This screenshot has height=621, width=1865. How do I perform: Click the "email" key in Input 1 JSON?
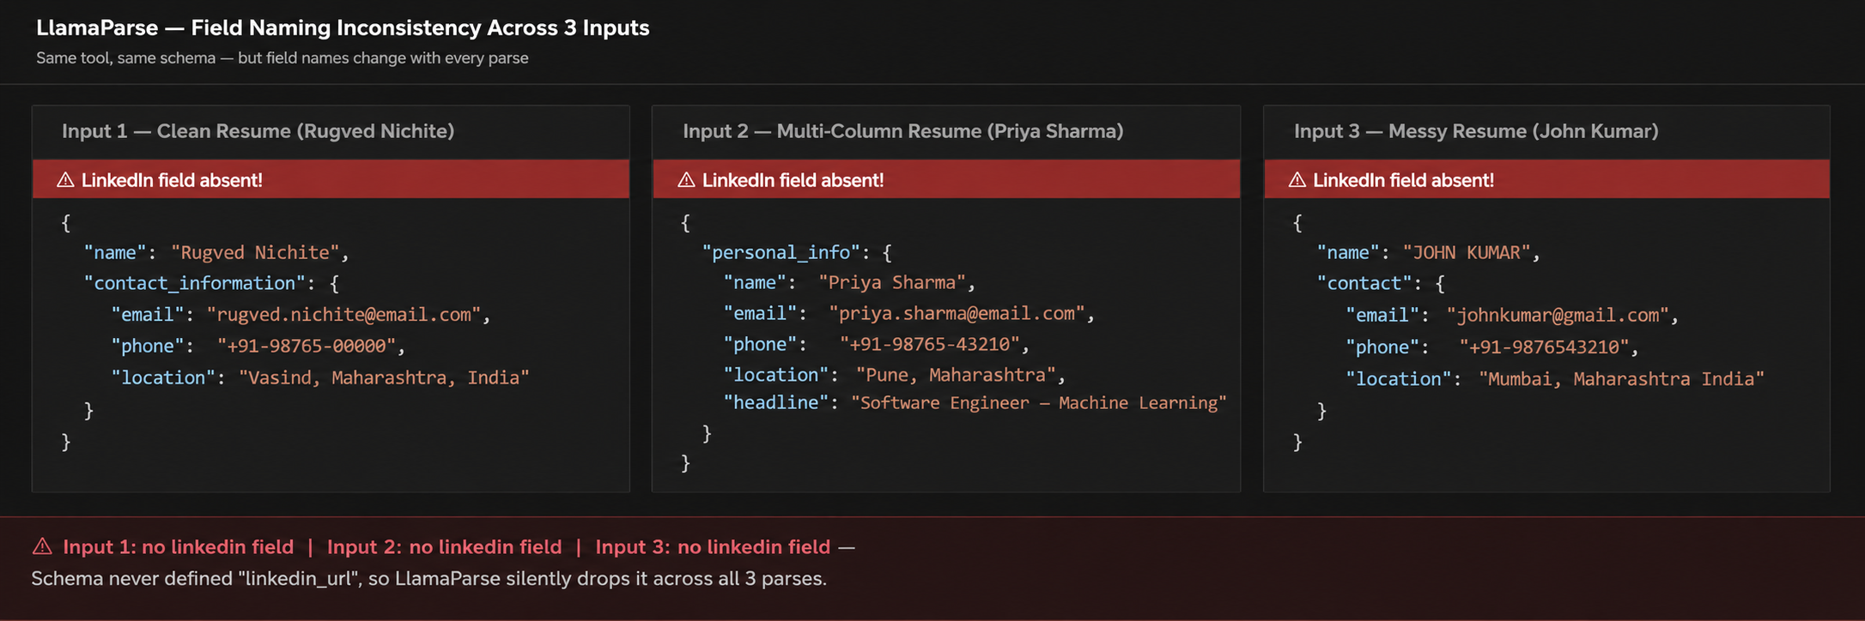point(148,315)
